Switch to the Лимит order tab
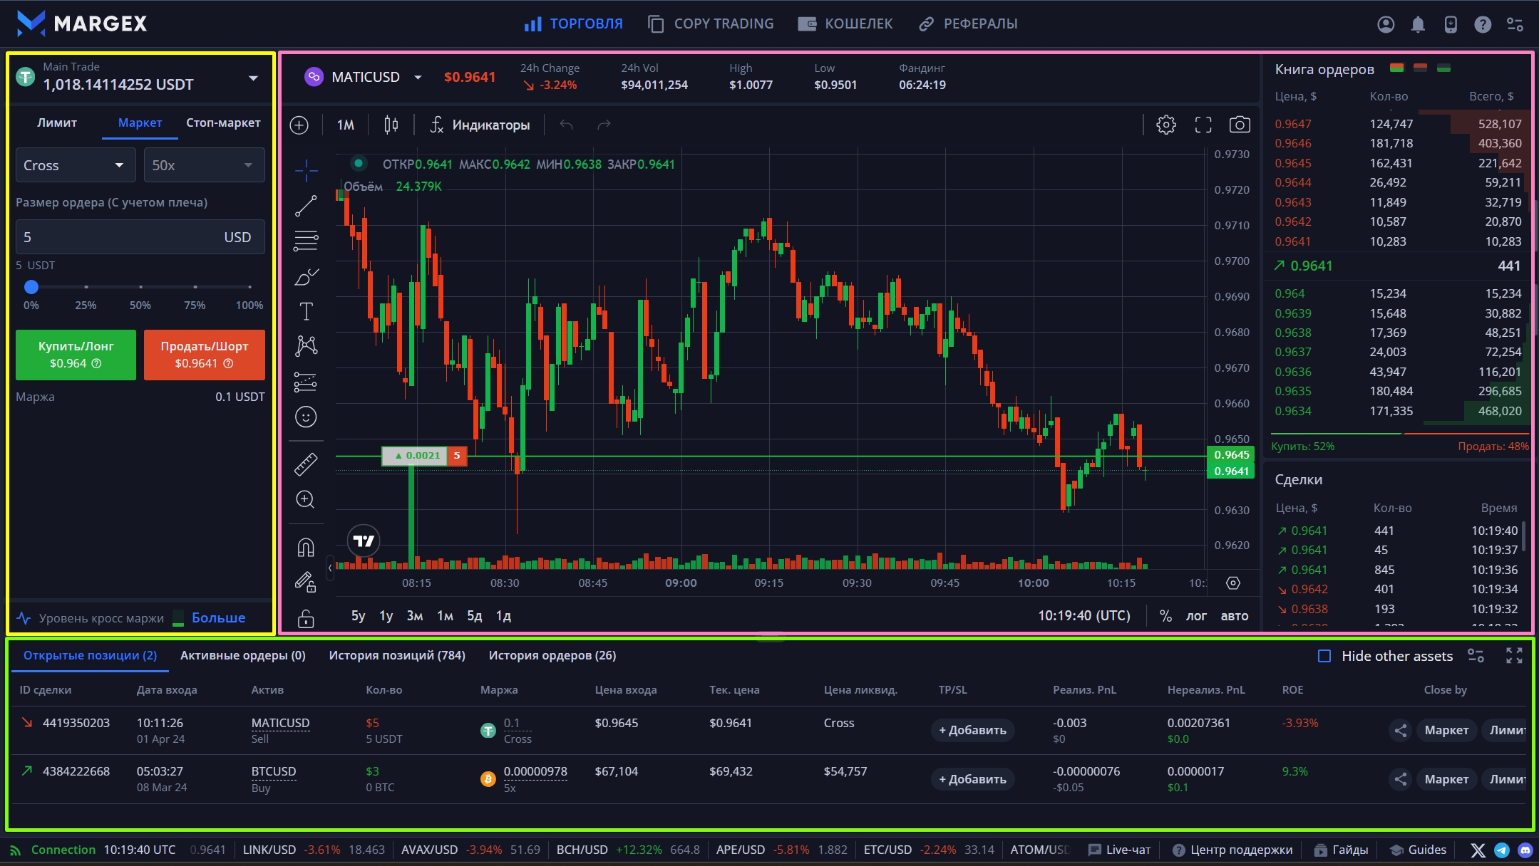 click(57, 122)
